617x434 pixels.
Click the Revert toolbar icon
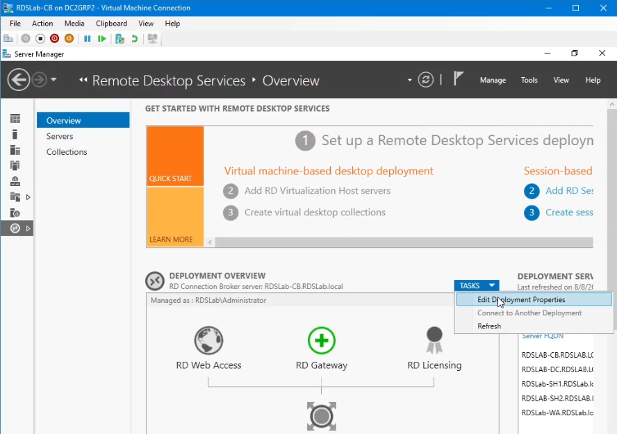pyautogui.click(x=135, y=38)
